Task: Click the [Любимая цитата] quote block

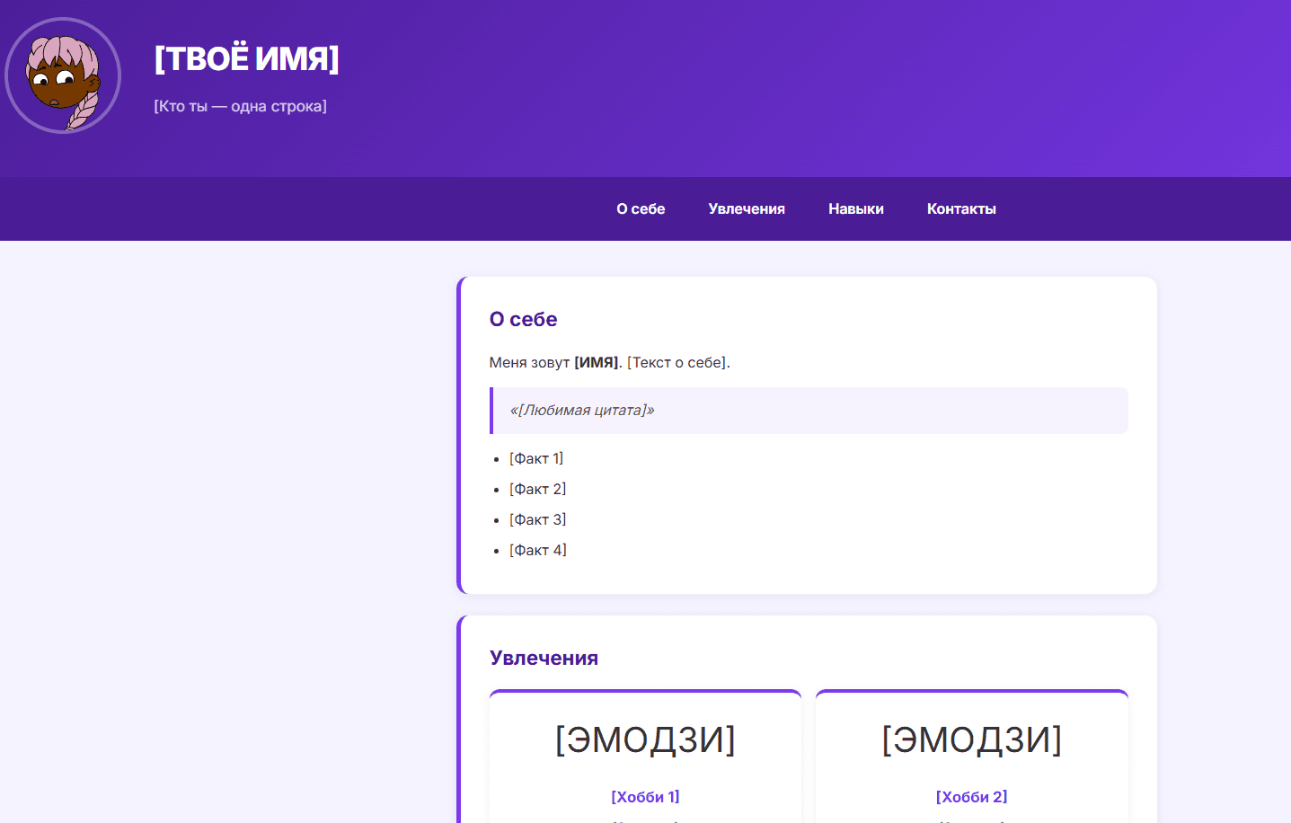Action: pyautogui.click(x=582, y=411)
